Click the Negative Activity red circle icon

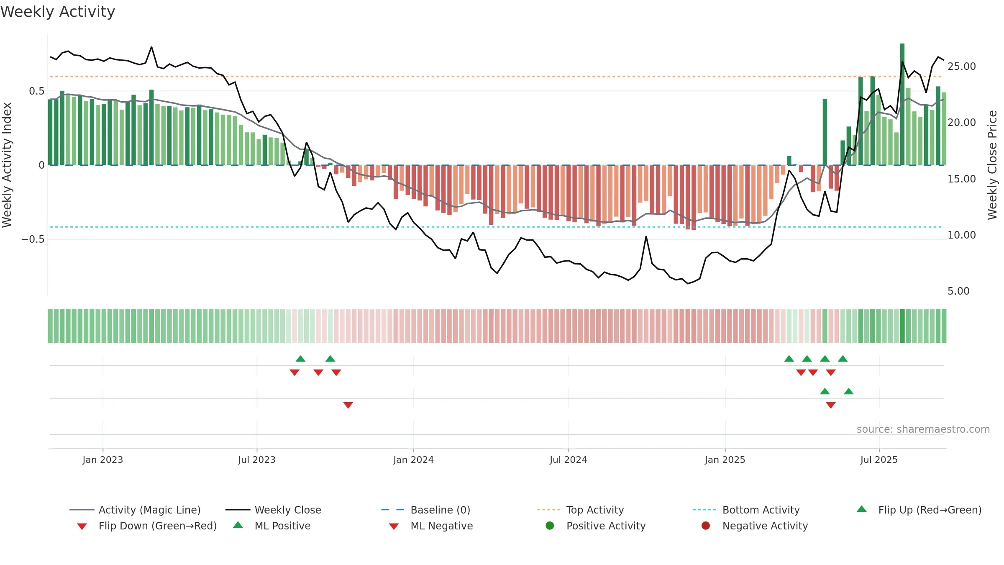[x=706, y=526]
